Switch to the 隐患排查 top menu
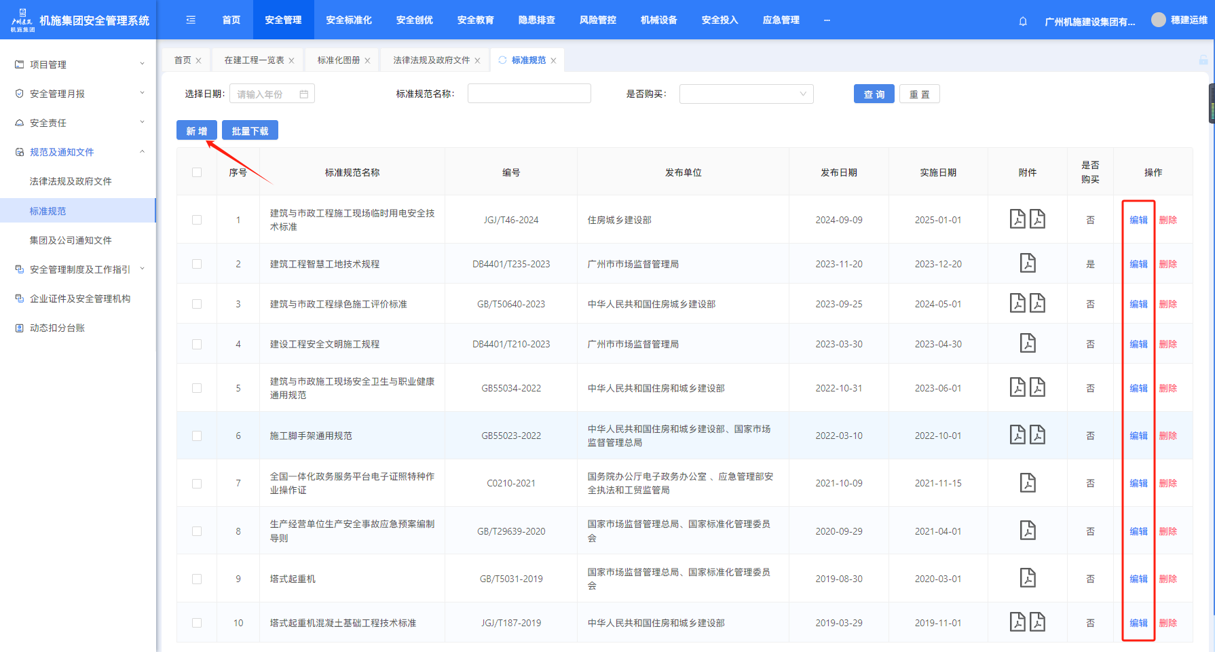Screen dimensions: 1215x652 coord(536,20)
